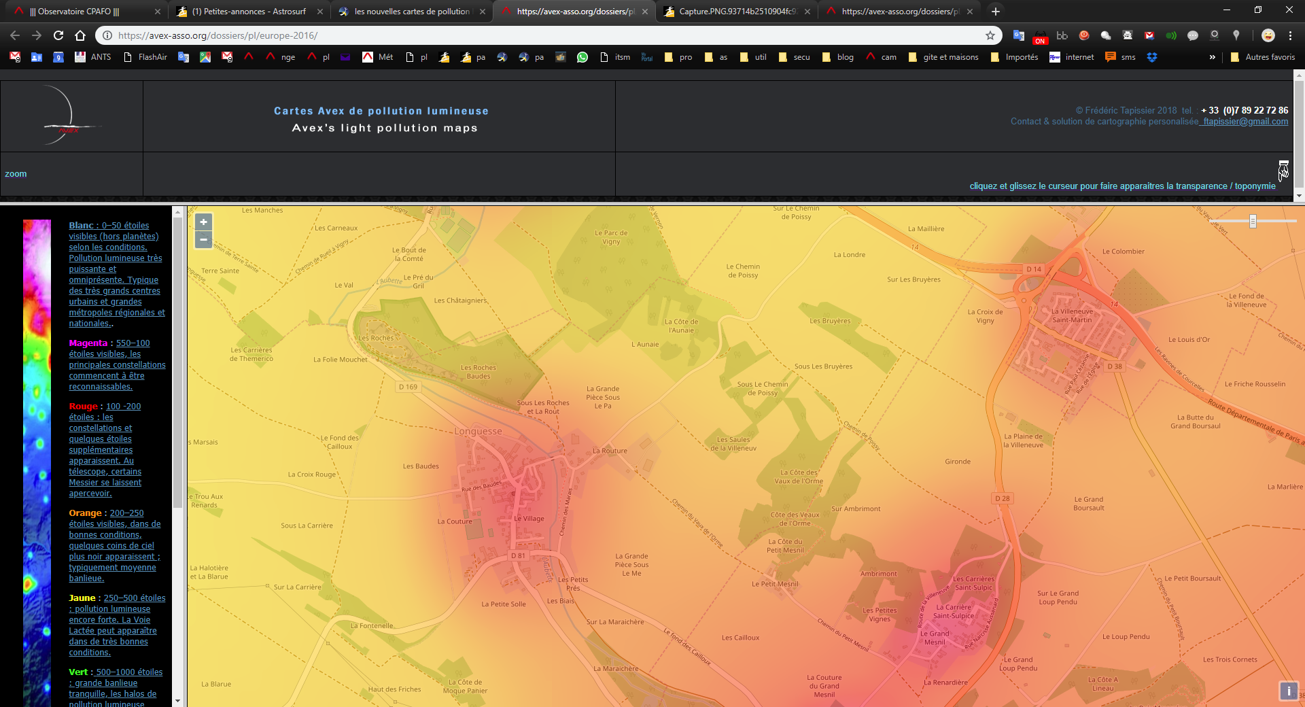
Task: Open the green sound-wave extension
Action: click(x=1171, y=35)
